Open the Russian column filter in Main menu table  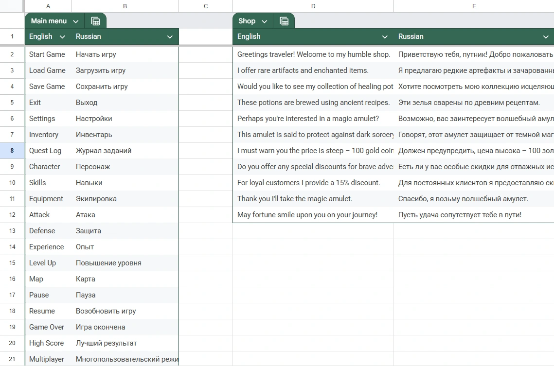pyautogui.click(x=170, y=37)
